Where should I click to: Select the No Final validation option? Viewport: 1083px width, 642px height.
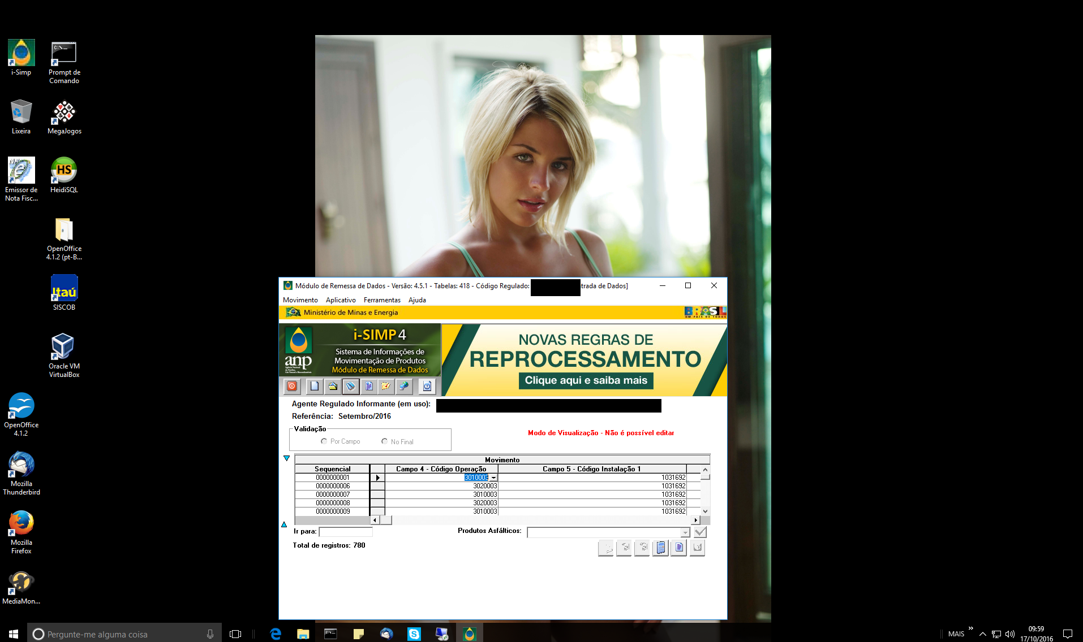pos(397,441)
